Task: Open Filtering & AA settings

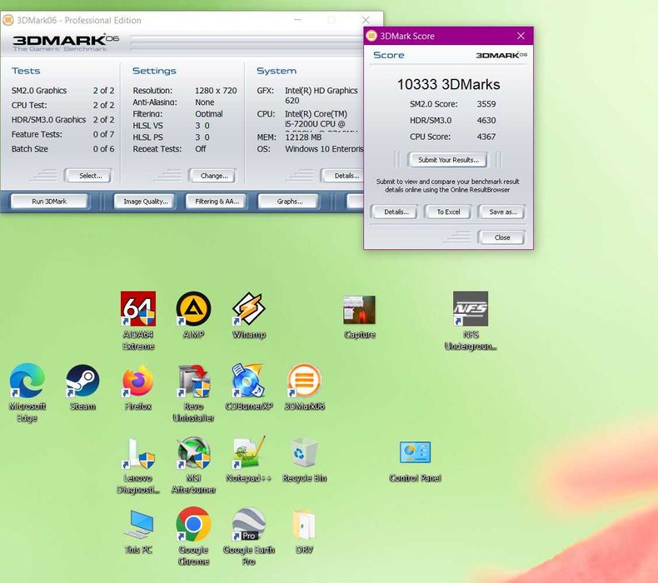Action: tap(217, 202)
